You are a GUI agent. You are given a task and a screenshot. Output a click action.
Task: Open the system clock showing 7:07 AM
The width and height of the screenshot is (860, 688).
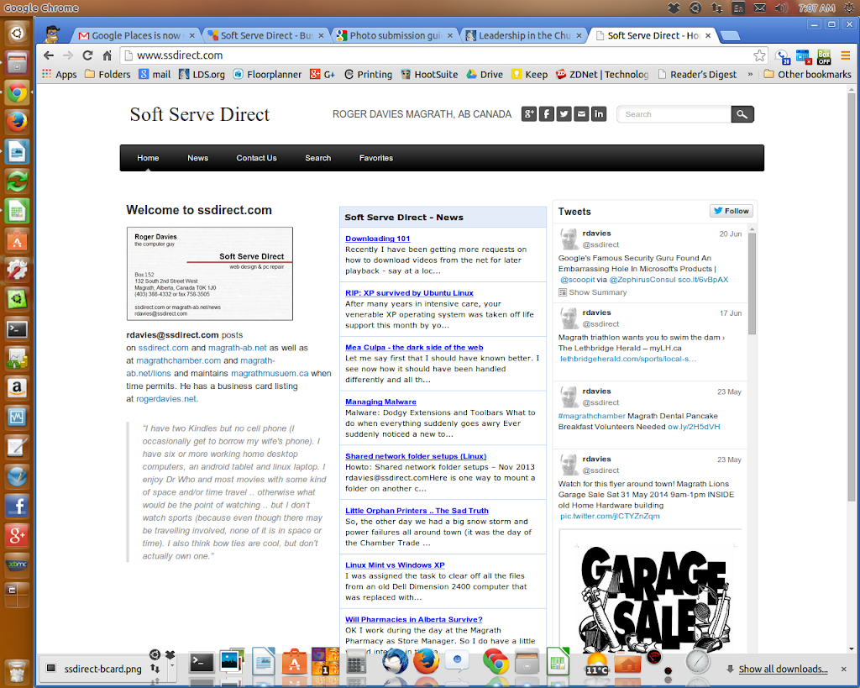[816, 8]
